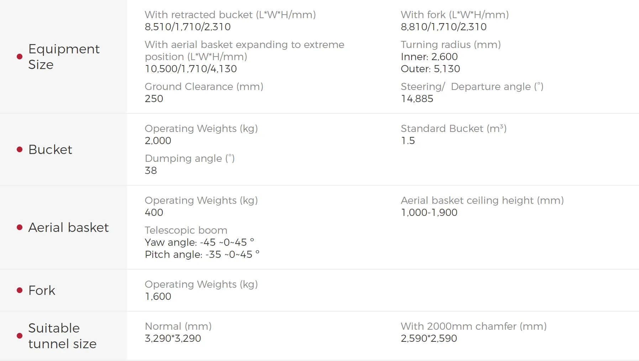Click the red bullet beside Fork
The image size is (639, 361).
(x=20, y=290)
